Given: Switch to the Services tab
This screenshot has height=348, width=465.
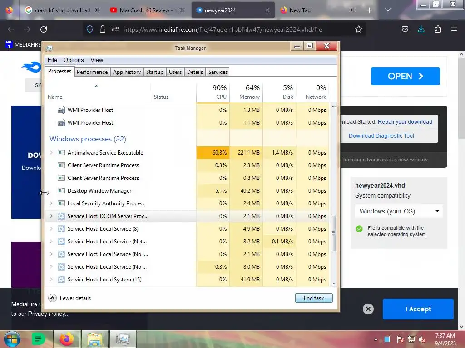Looking at the screenshot, I should tap(218, 72).
